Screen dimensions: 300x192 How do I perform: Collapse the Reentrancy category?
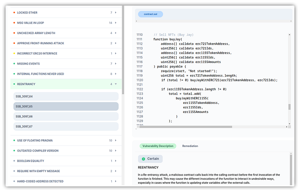click(x=116, y=84)
